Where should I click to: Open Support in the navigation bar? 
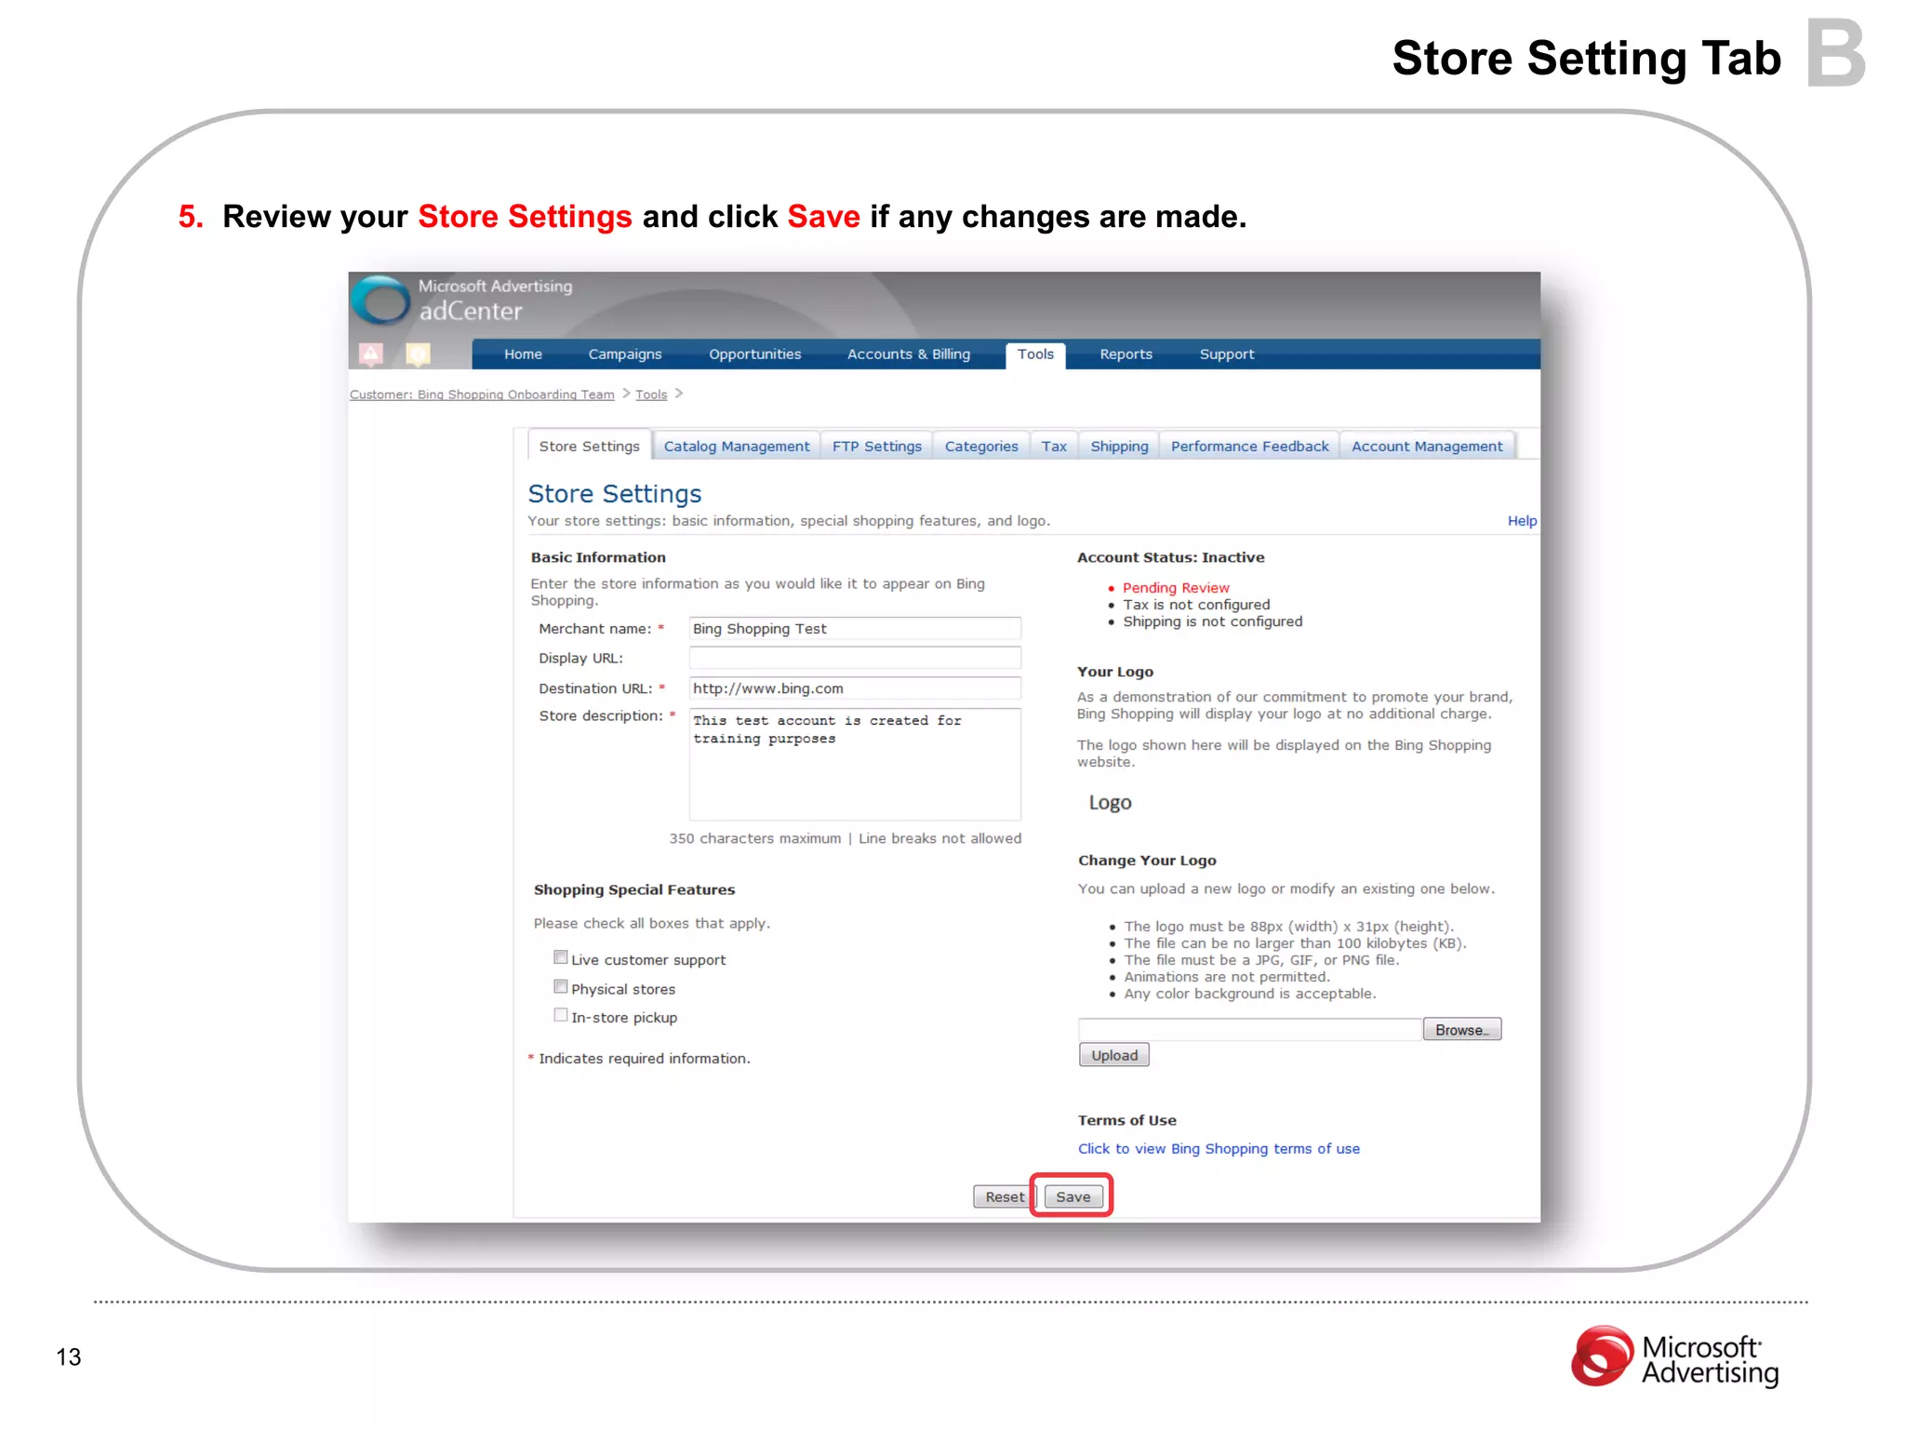(x=1227, y=354)
